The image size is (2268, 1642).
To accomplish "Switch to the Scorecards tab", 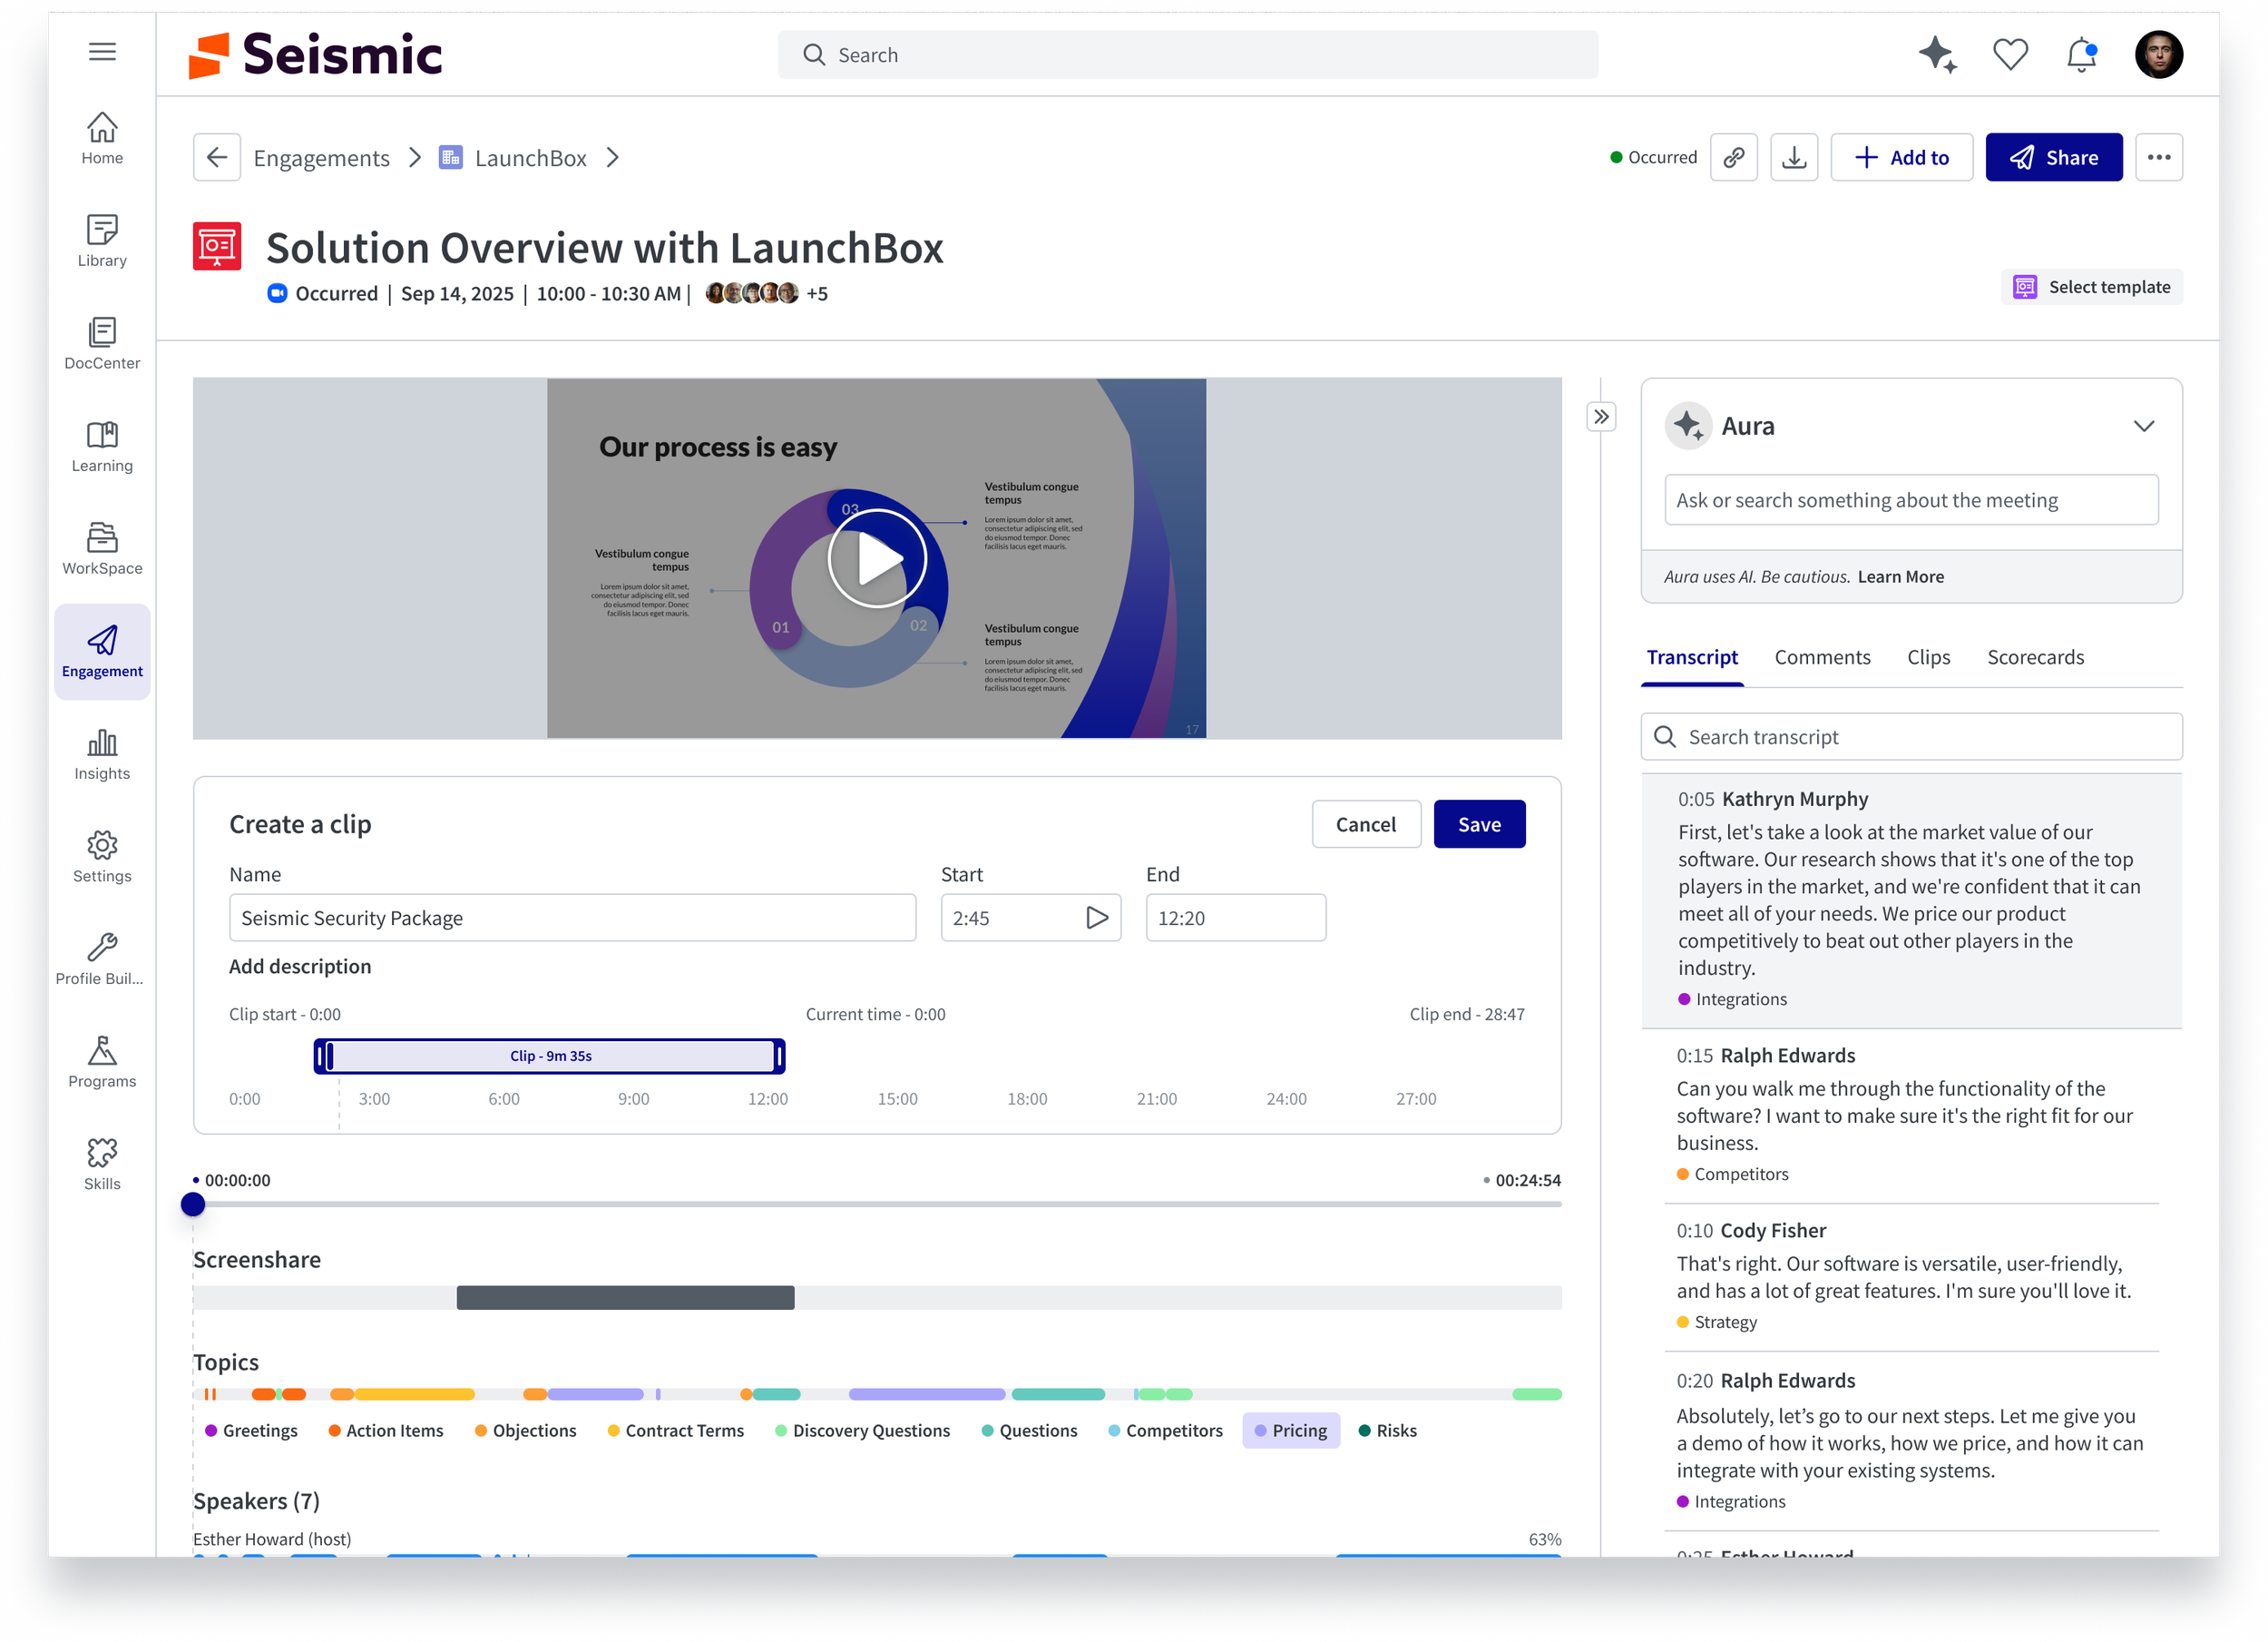I will pyautogui.click(x=2035, y=657).
